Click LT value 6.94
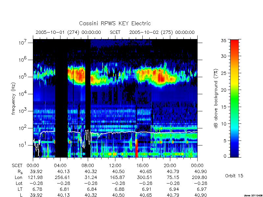 point(175,189)
